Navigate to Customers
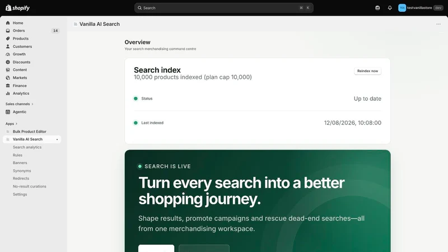The image size is (448, 252). coord(22,46)
